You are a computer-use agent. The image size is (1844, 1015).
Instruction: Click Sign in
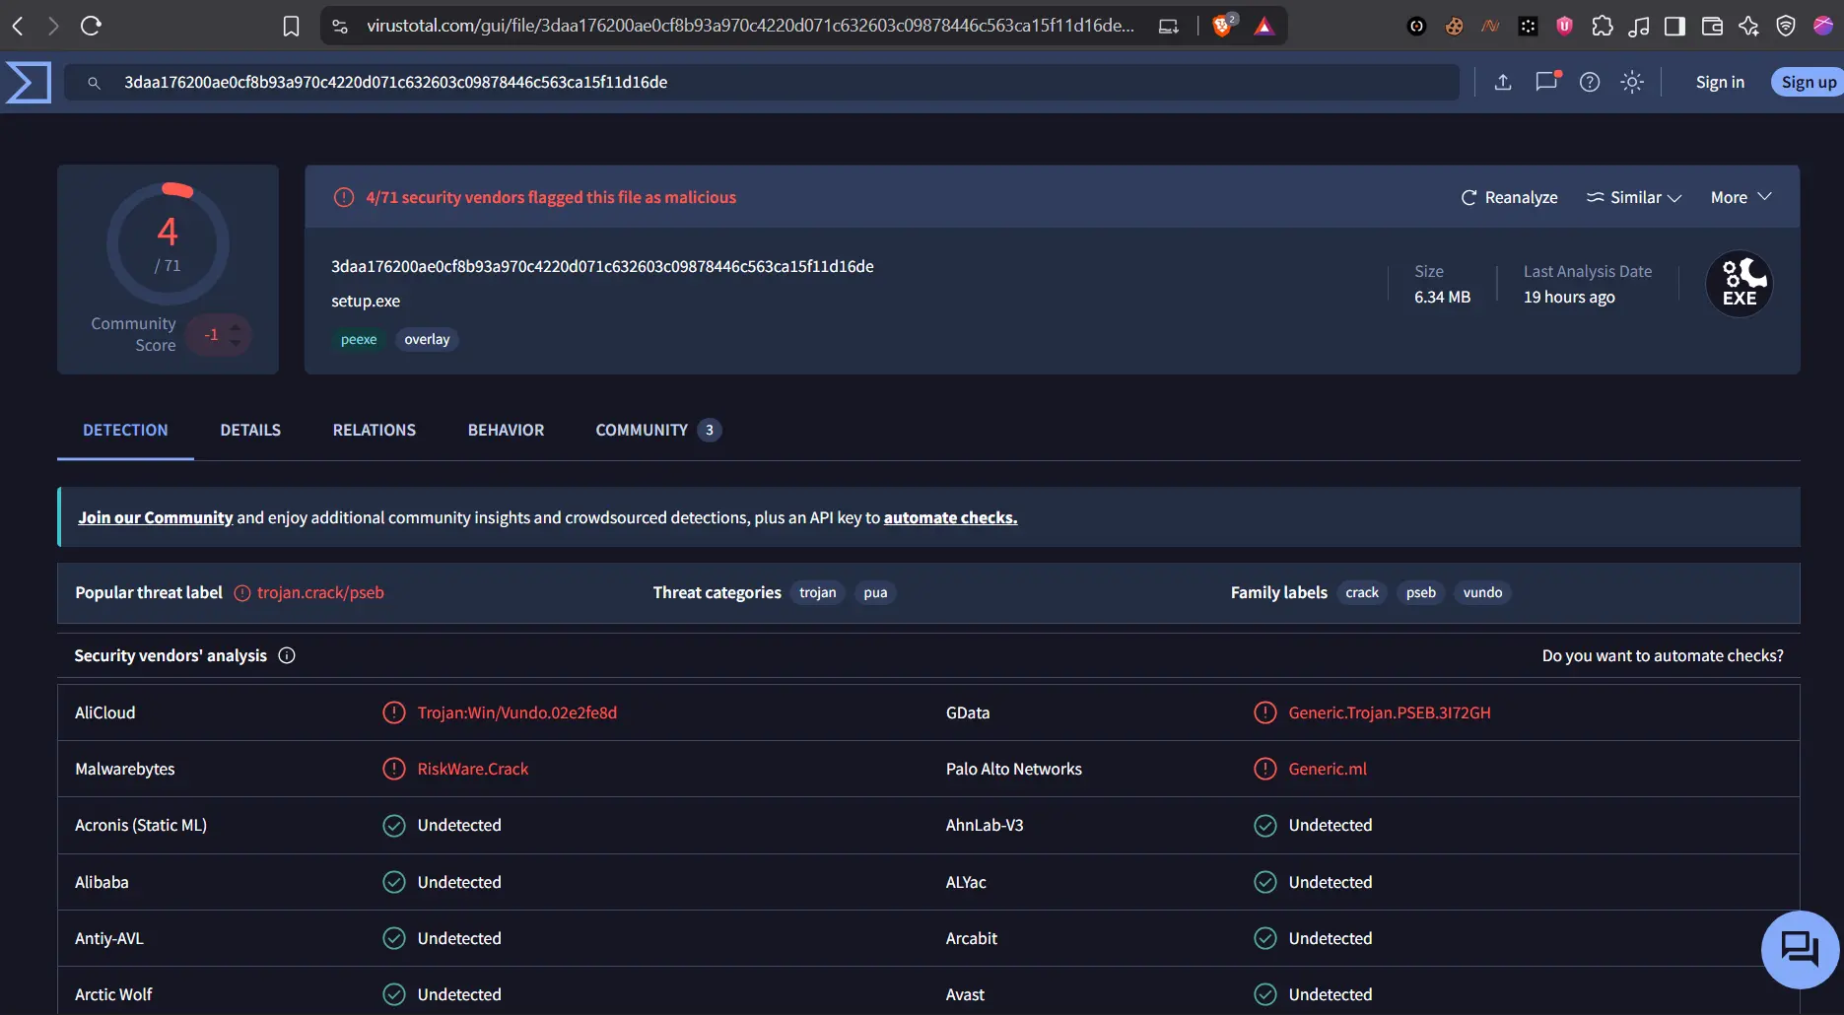1720,82
